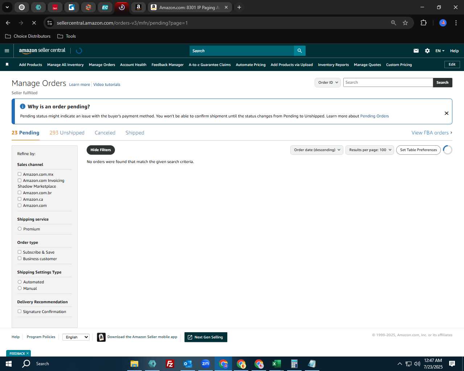Stop page loading in browser toolbar

(34, 23)
